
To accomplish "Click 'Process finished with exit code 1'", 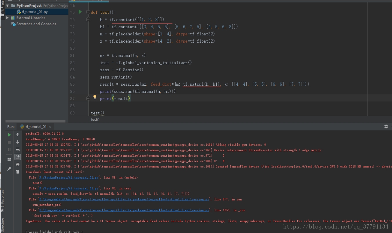I will pyautogui.click(x=54, y=232).
